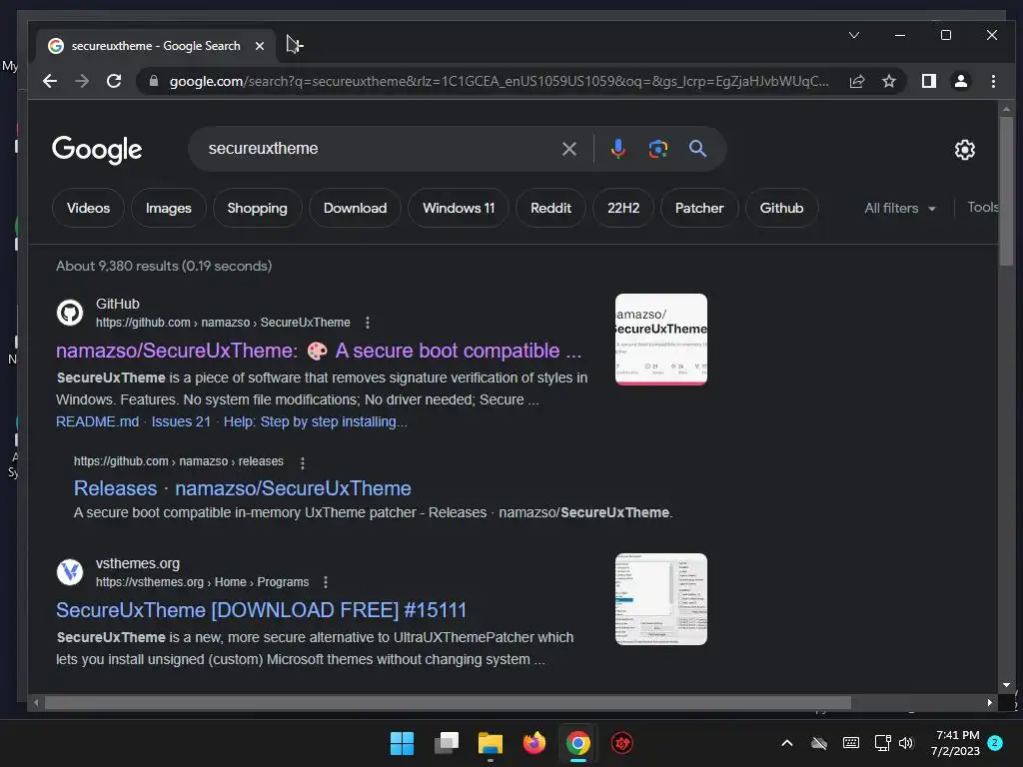
Task: Click the scroll down arrow
Action: coord(1006,685)
